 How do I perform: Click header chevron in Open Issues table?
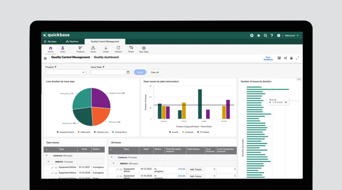47,149
